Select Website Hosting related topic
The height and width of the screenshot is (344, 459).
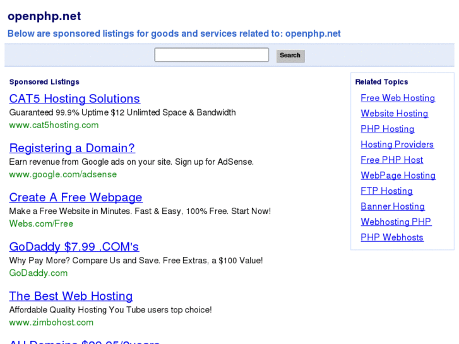click(x=394, y=114)
